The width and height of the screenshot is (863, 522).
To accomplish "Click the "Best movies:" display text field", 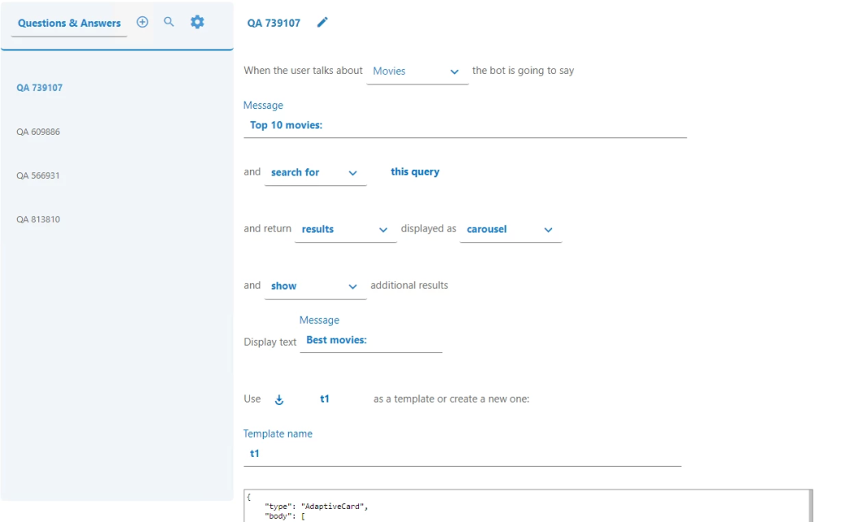I will pyautogui.click(x=371, y=341).
